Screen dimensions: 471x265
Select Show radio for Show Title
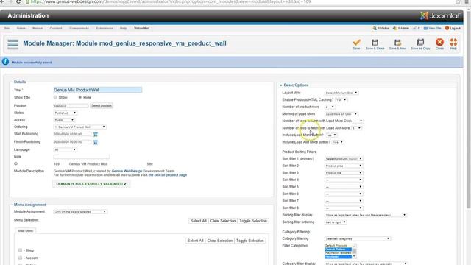click(55, 98)
